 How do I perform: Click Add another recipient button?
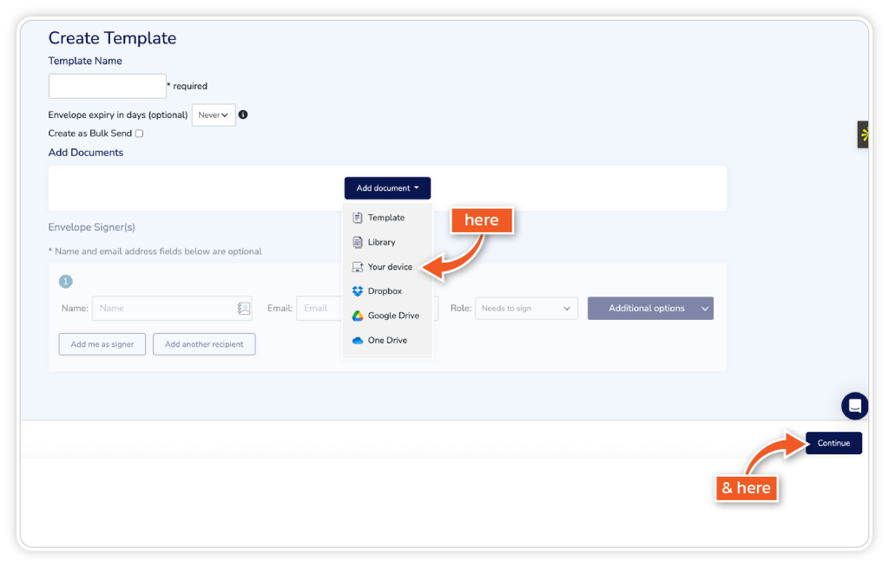click(x=204, y=344)
